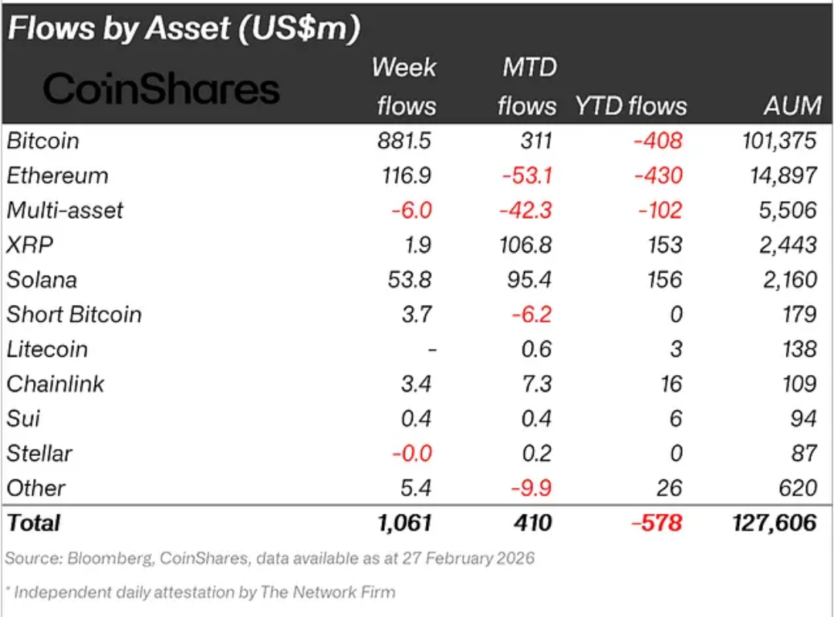Click the Bloomberg, CoinShares source note
This screenshot has height=617, width=834.
pos(270,558)
